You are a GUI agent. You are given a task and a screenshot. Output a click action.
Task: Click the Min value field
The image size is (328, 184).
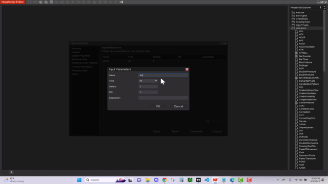pyautogui.click(x=148, y=92)
